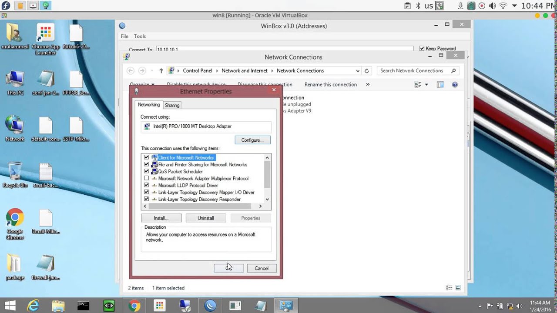Switch to WinBox from the taskbar
The width and height of the screenshot is (557, 313).
coord(210,306)
